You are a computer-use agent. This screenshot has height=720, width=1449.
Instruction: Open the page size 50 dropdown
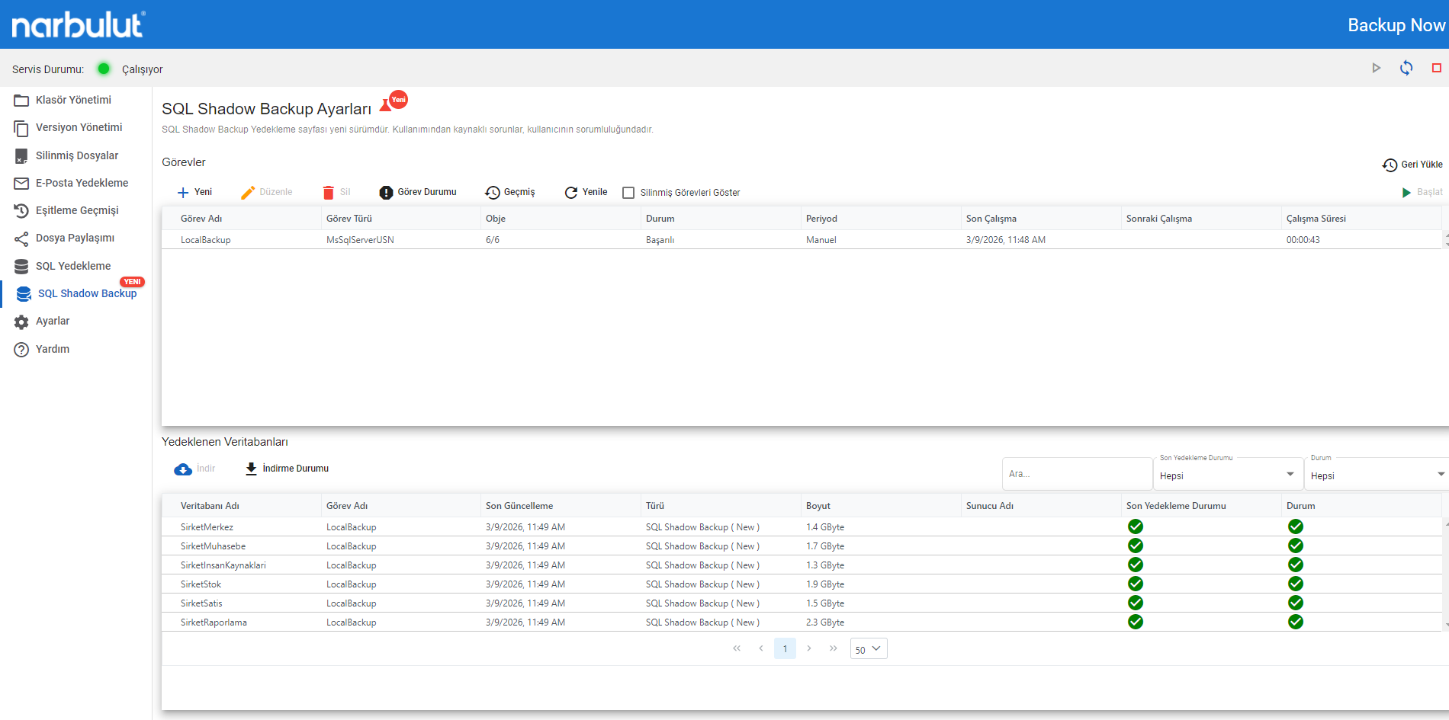coord(868,649)
